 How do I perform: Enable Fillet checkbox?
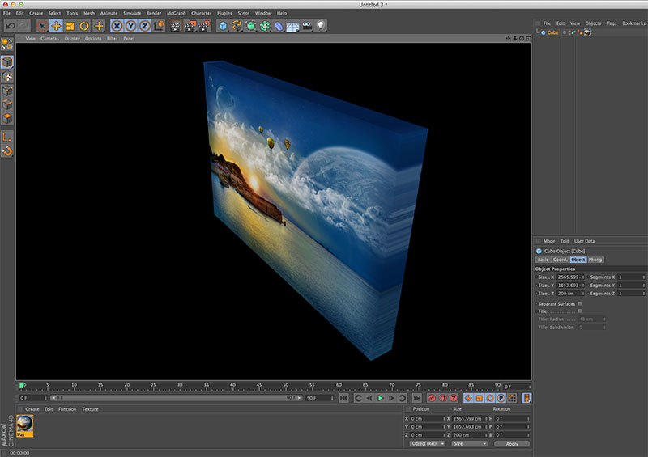point(580,311)
